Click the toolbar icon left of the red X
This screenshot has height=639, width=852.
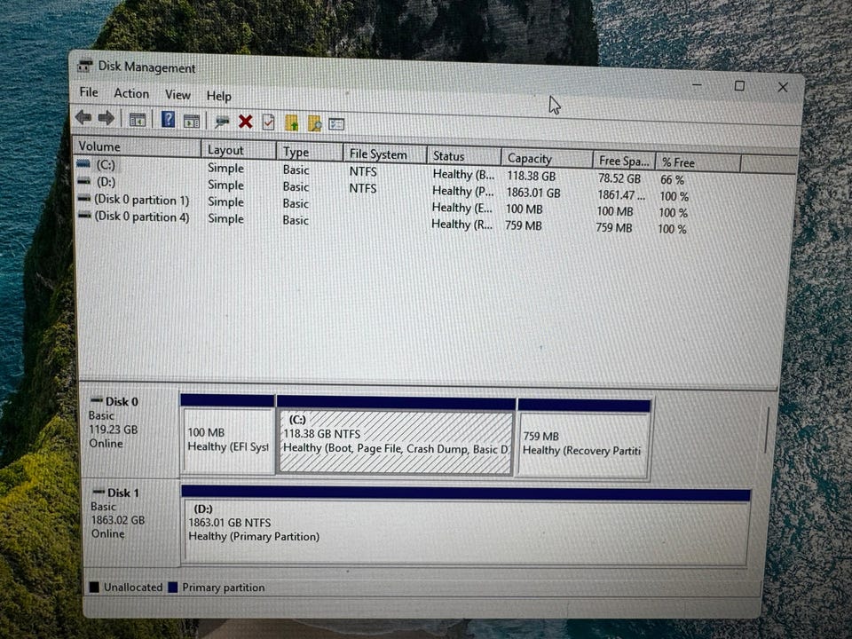221,122
